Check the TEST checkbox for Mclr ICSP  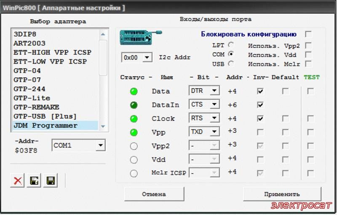coord(310,173)
